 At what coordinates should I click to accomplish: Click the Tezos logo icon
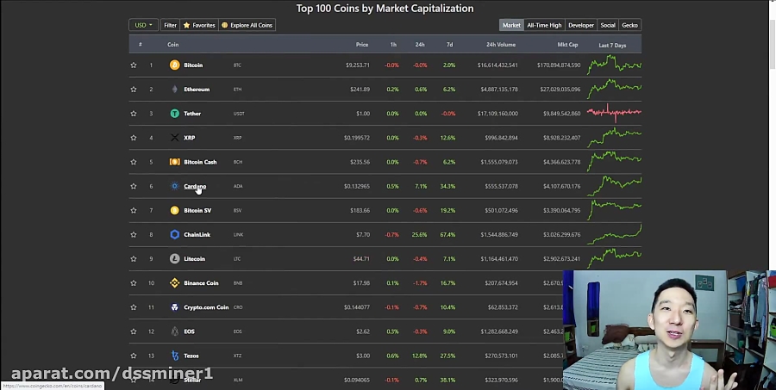[x=175, y=356]
